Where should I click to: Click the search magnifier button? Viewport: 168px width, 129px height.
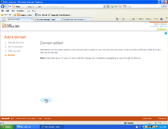[164, 6]
